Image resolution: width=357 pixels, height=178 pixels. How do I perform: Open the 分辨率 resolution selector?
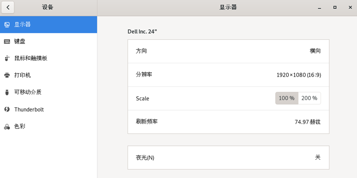228,75
